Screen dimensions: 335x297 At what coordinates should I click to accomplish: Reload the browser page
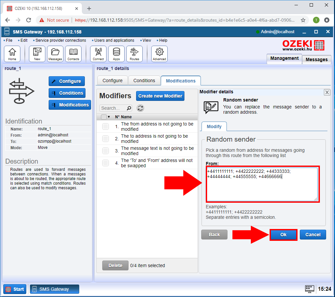29,20
